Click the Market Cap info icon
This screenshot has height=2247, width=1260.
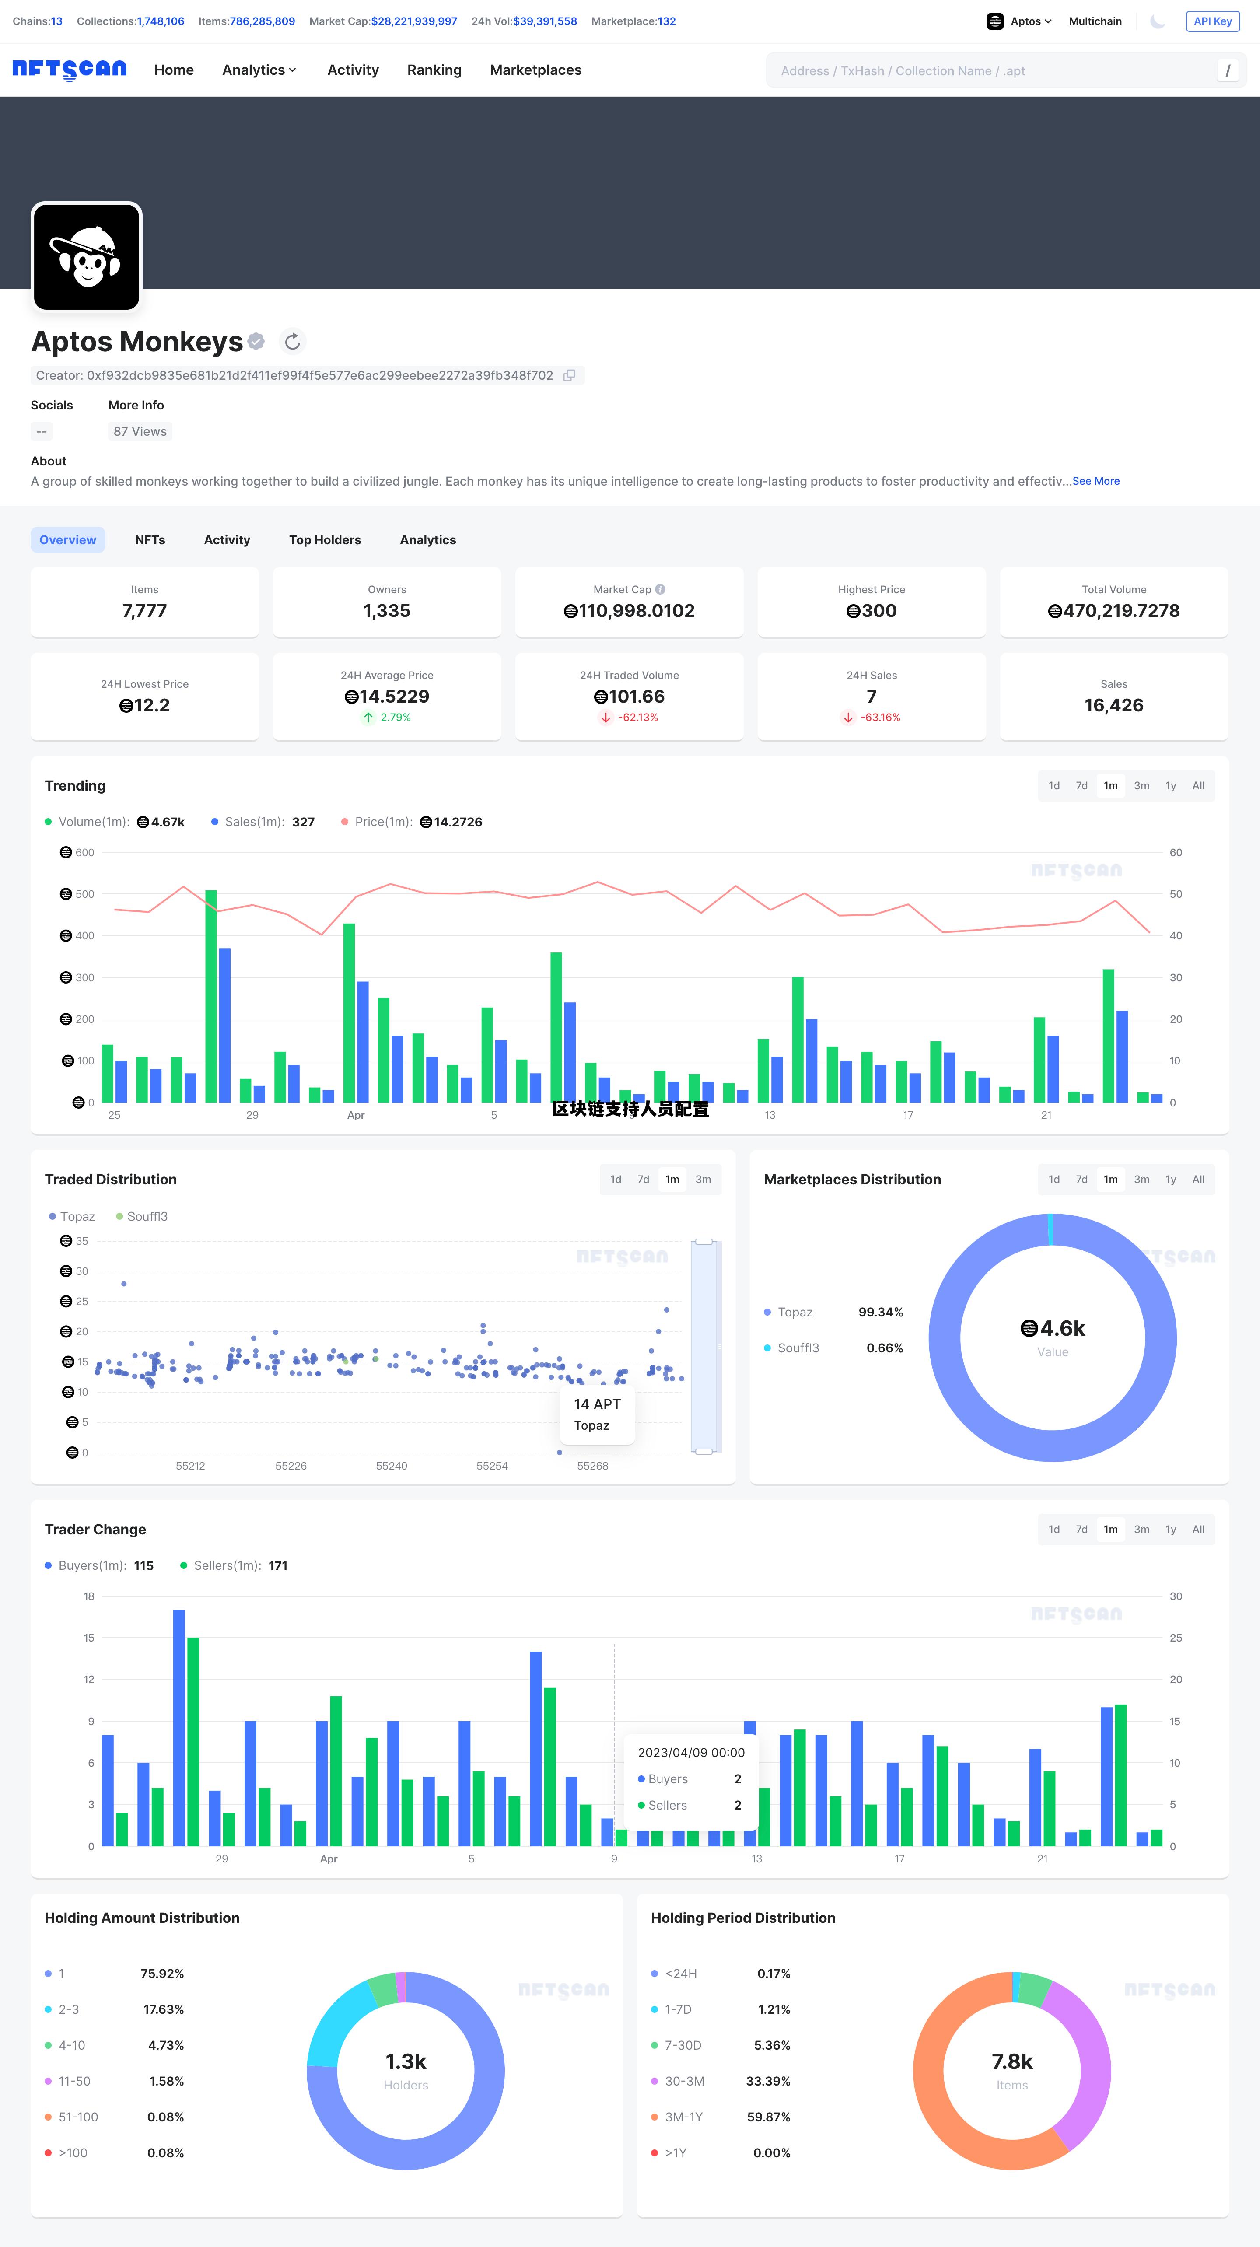pyautogui.click(x=661, y=590)
